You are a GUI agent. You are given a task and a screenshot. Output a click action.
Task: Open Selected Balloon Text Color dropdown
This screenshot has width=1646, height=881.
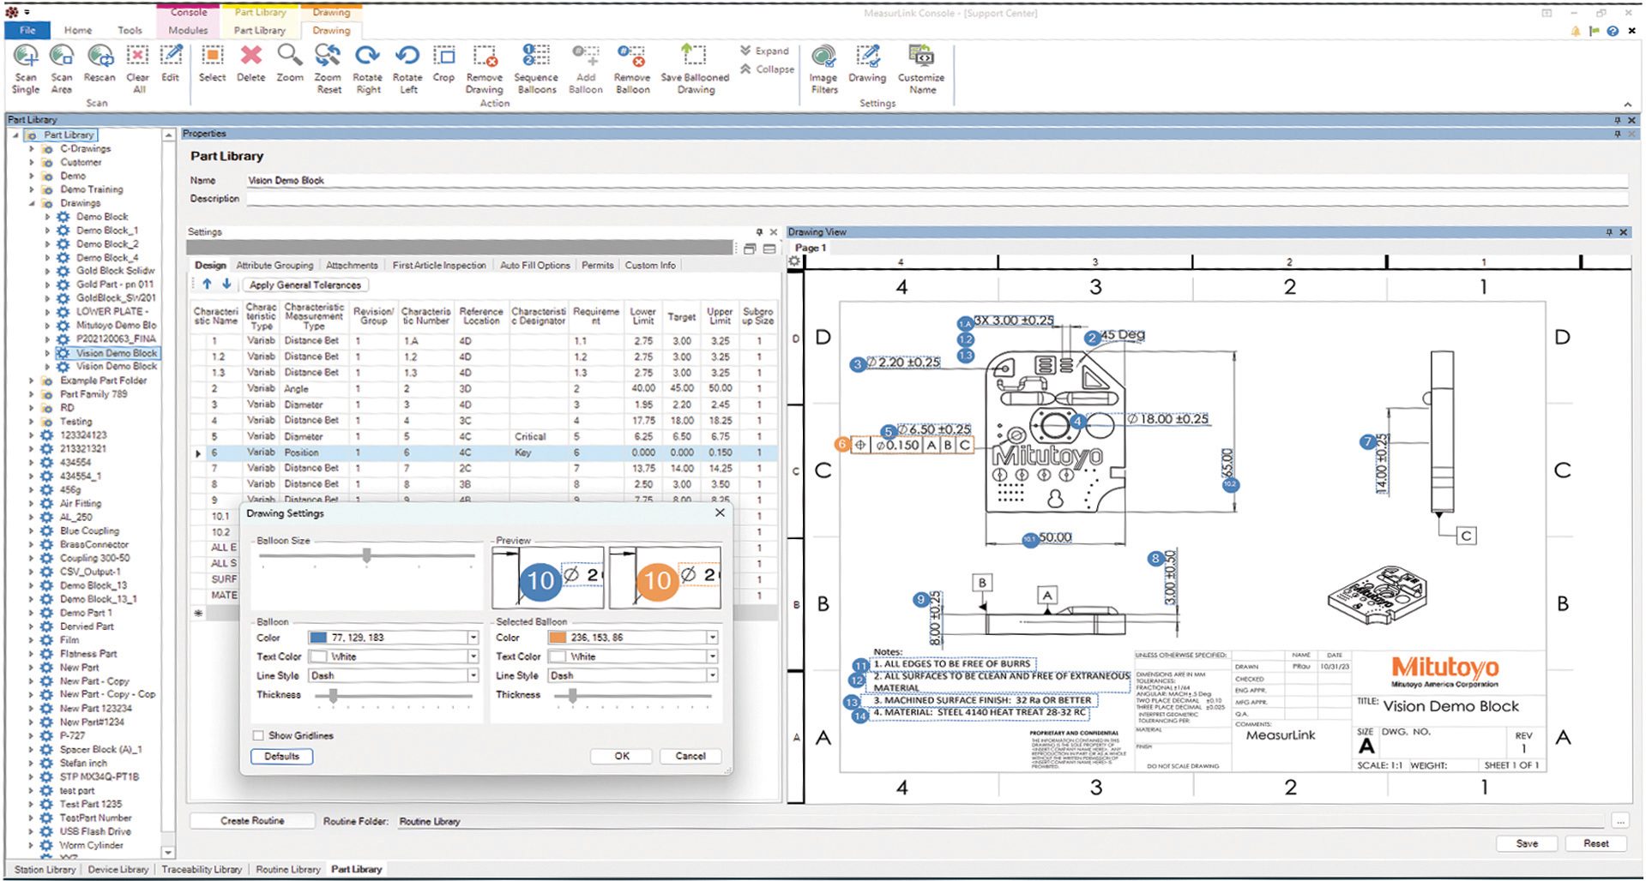712,656
